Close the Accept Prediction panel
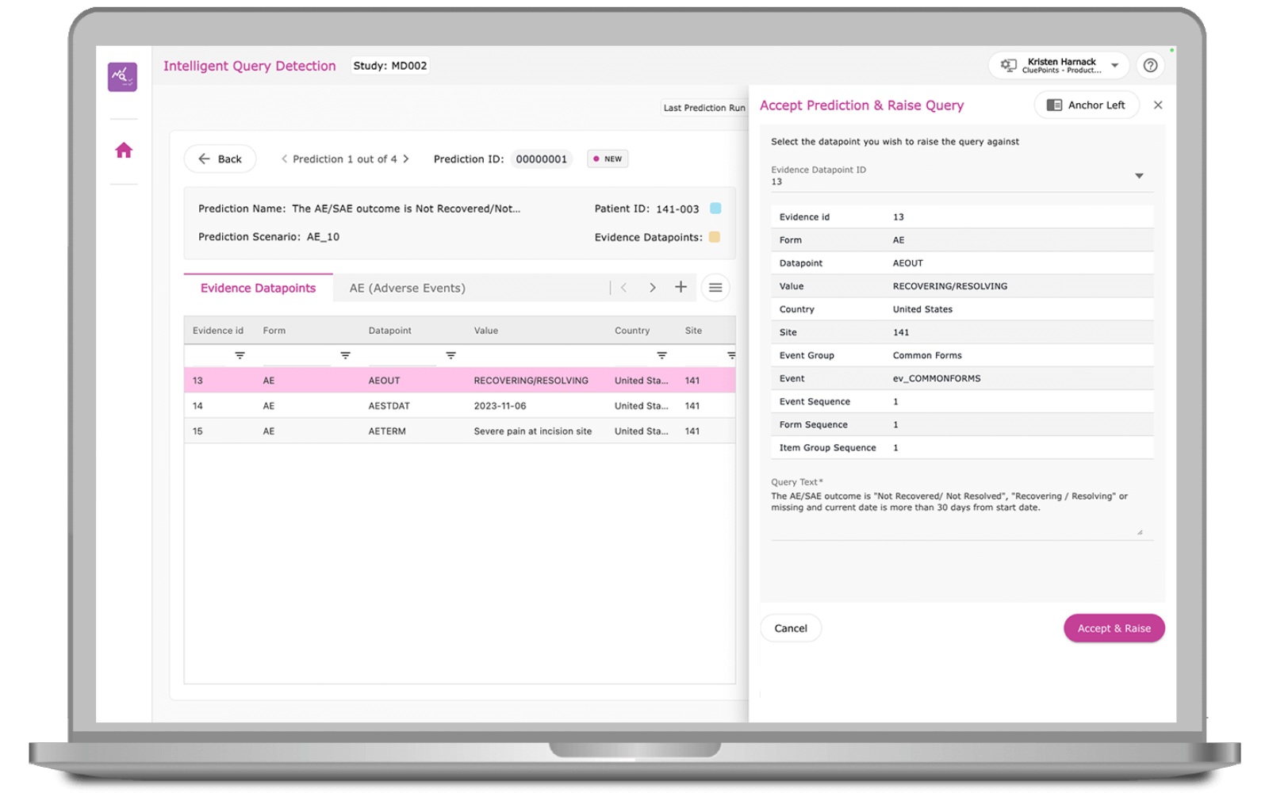The width and height of the screenshot is (1269, 793). [x=1158, y=105]
